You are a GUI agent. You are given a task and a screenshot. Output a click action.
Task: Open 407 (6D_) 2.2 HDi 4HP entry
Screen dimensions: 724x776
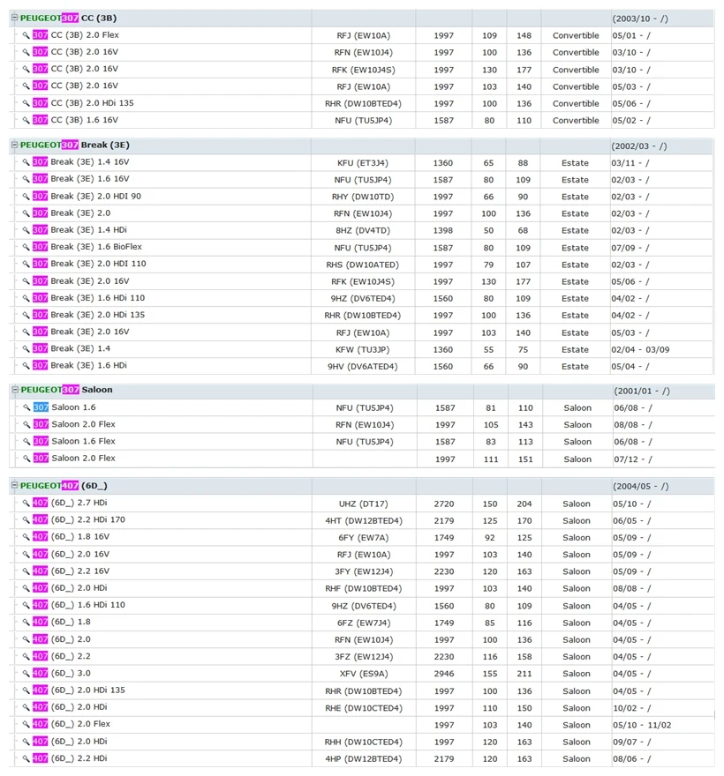tap(70, 758)
